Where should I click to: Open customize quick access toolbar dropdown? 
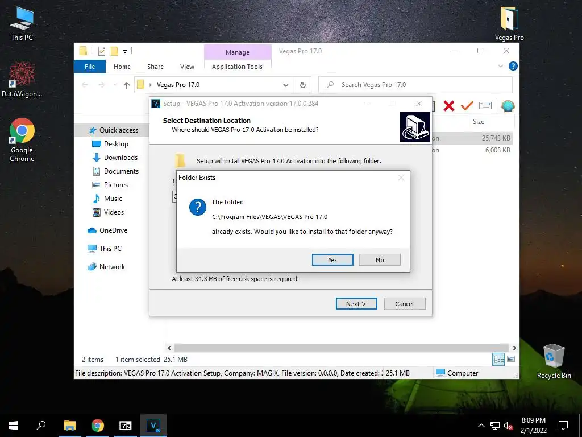point(124,51)
